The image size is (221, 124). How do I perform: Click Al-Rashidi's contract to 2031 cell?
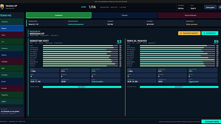(172, 81)
